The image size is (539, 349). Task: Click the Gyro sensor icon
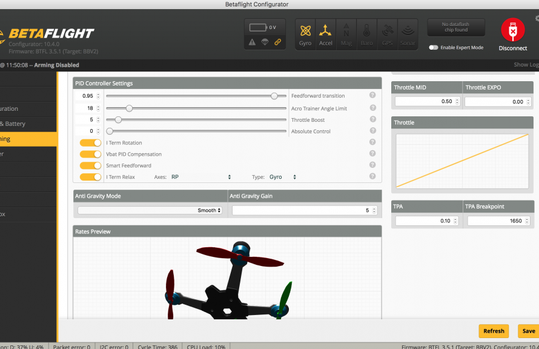[x=305, y=35]
